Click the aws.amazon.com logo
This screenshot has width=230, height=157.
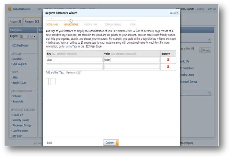pyautogui.click(x=19, y=9)
